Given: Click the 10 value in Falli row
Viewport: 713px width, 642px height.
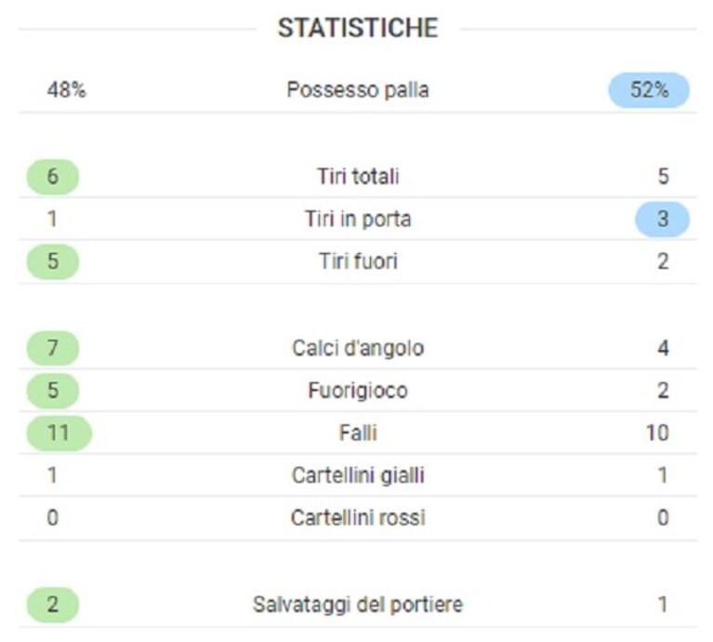Looking at the screenshot, I should point(657,433).
